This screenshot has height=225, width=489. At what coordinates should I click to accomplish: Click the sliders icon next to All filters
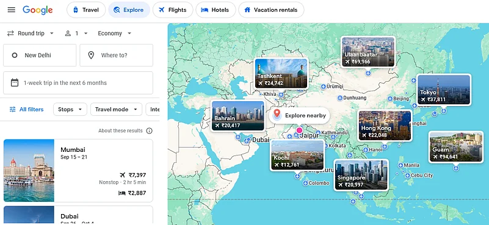[12, 109]
